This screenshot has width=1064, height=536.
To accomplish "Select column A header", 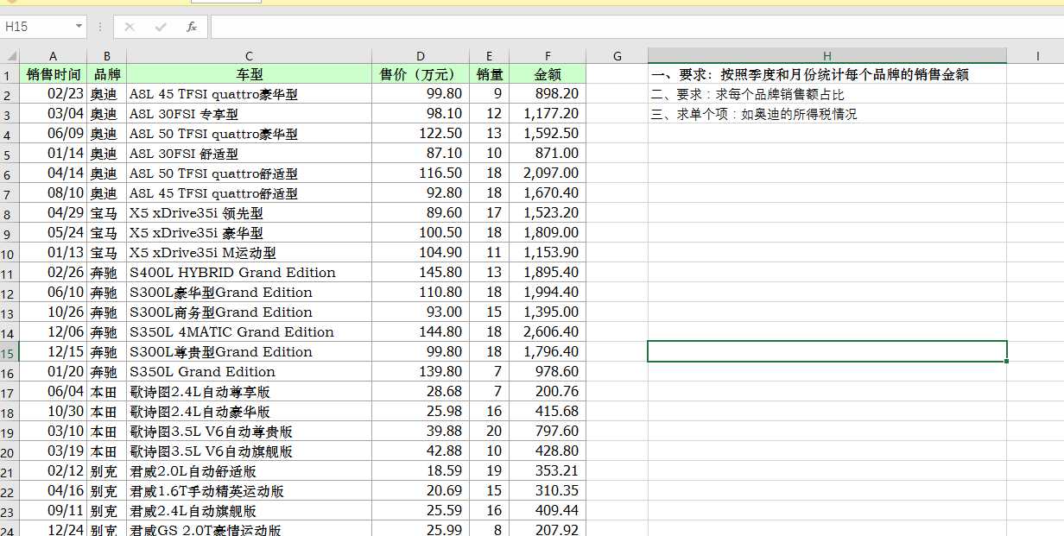I will pos(53,56).
